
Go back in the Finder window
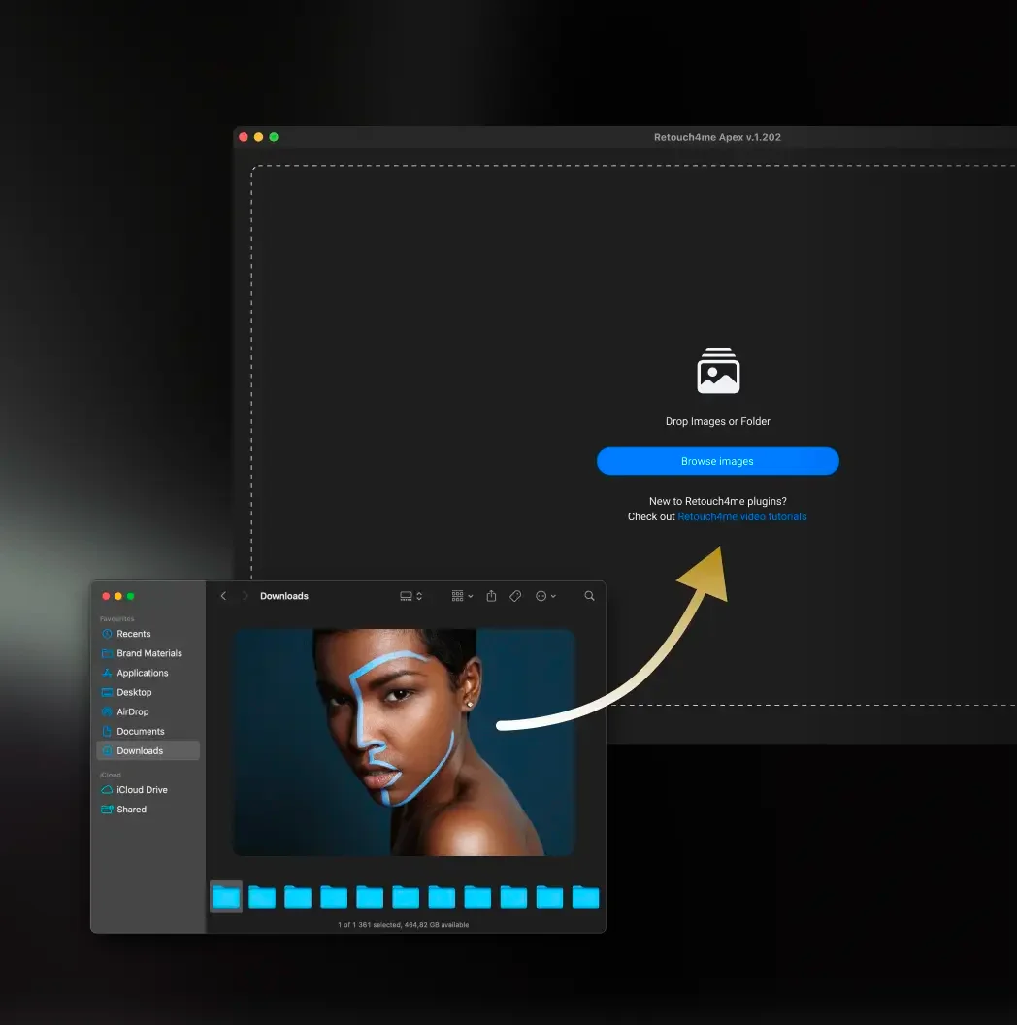pyautogui.click(x=223, y=596)
